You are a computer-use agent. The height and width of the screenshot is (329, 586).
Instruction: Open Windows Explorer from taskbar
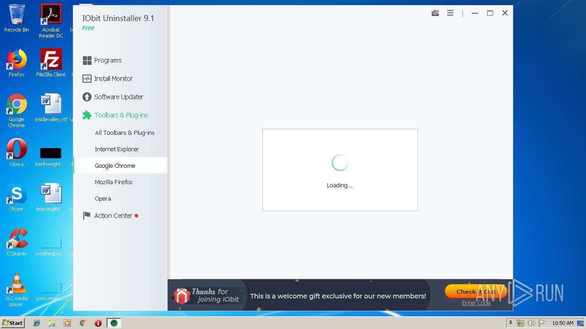[x=52, y=323]
